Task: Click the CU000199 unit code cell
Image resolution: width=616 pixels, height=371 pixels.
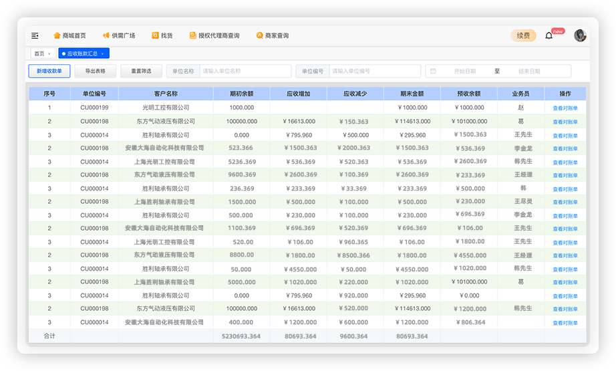Action: click(x=94, y=108)
